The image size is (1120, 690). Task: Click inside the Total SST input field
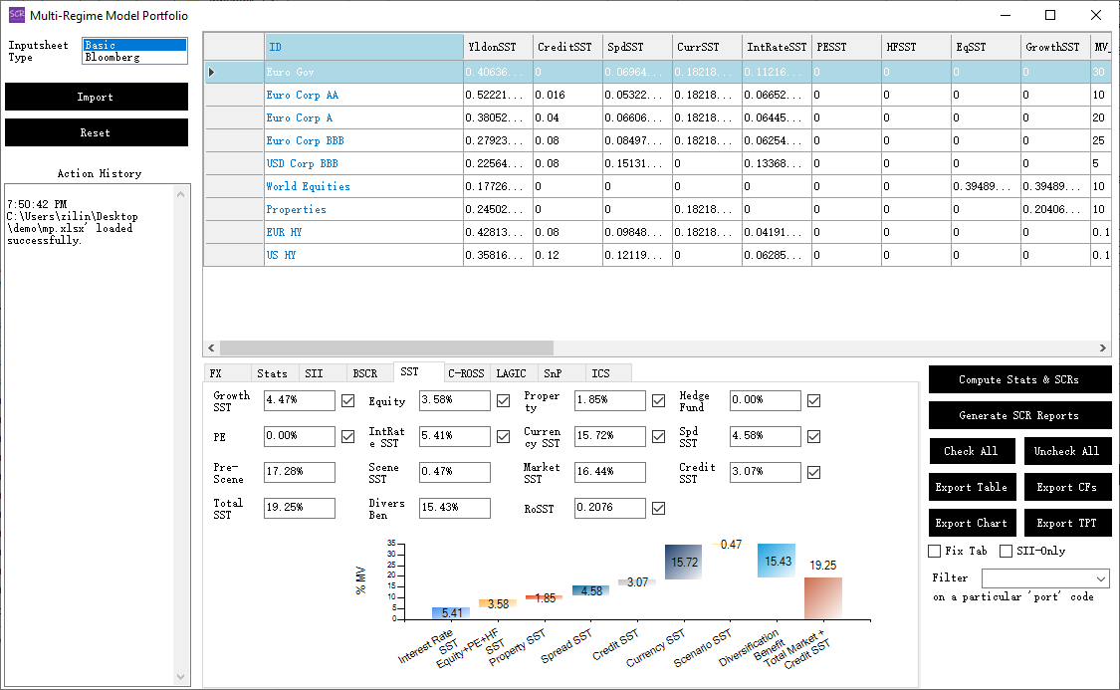click(299, 508)
